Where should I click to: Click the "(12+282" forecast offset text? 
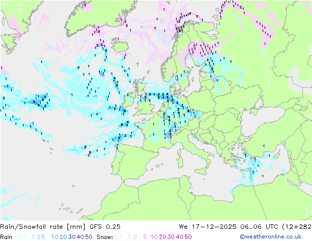(x=297, y=226)
